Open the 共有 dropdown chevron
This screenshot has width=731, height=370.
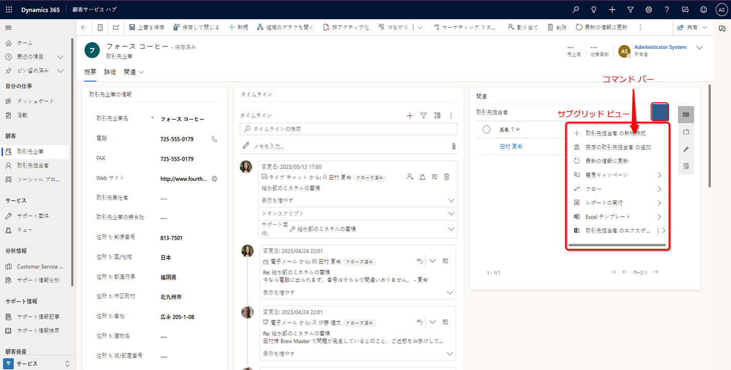[705, 28]
